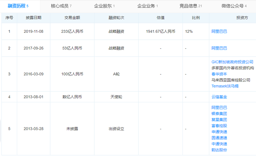Screen dimensions: 256x157
Task: Click the amount 数亿人民币
Action: click(72, 97)
